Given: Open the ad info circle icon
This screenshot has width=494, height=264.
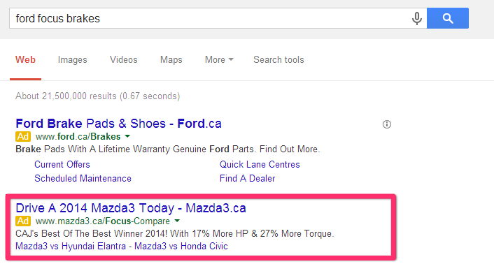Looking at the screenshot, I should click(x=386, y=124).
